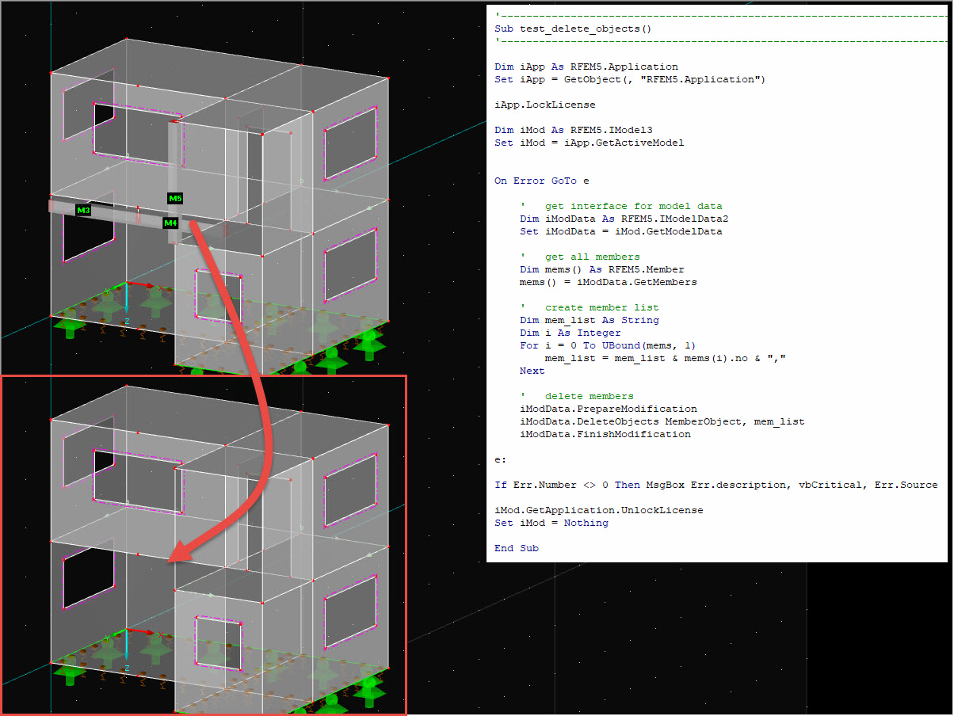Click the line 'Dim mems() As RFEM5.Member'
Viewport: 954px width, 716px height.
(x=602, y=269)
